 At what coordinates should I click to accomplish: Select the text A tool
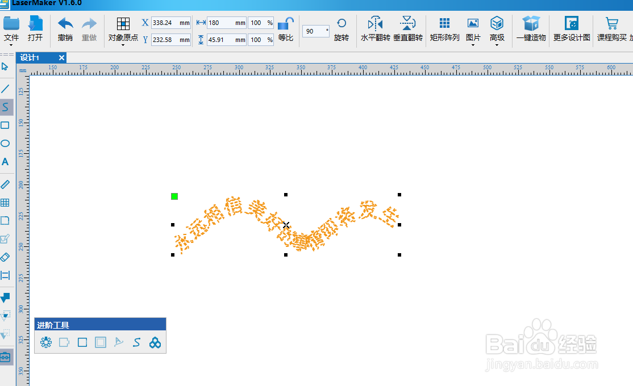tap(5, 162)
